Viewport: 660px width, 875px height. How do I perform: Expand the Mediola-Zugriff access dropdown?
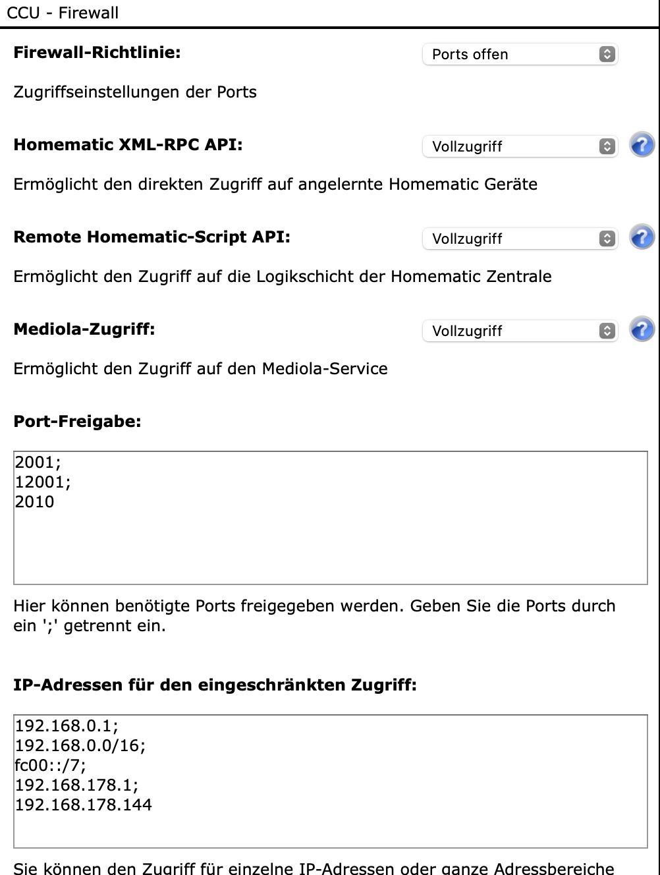pos(520,331)
